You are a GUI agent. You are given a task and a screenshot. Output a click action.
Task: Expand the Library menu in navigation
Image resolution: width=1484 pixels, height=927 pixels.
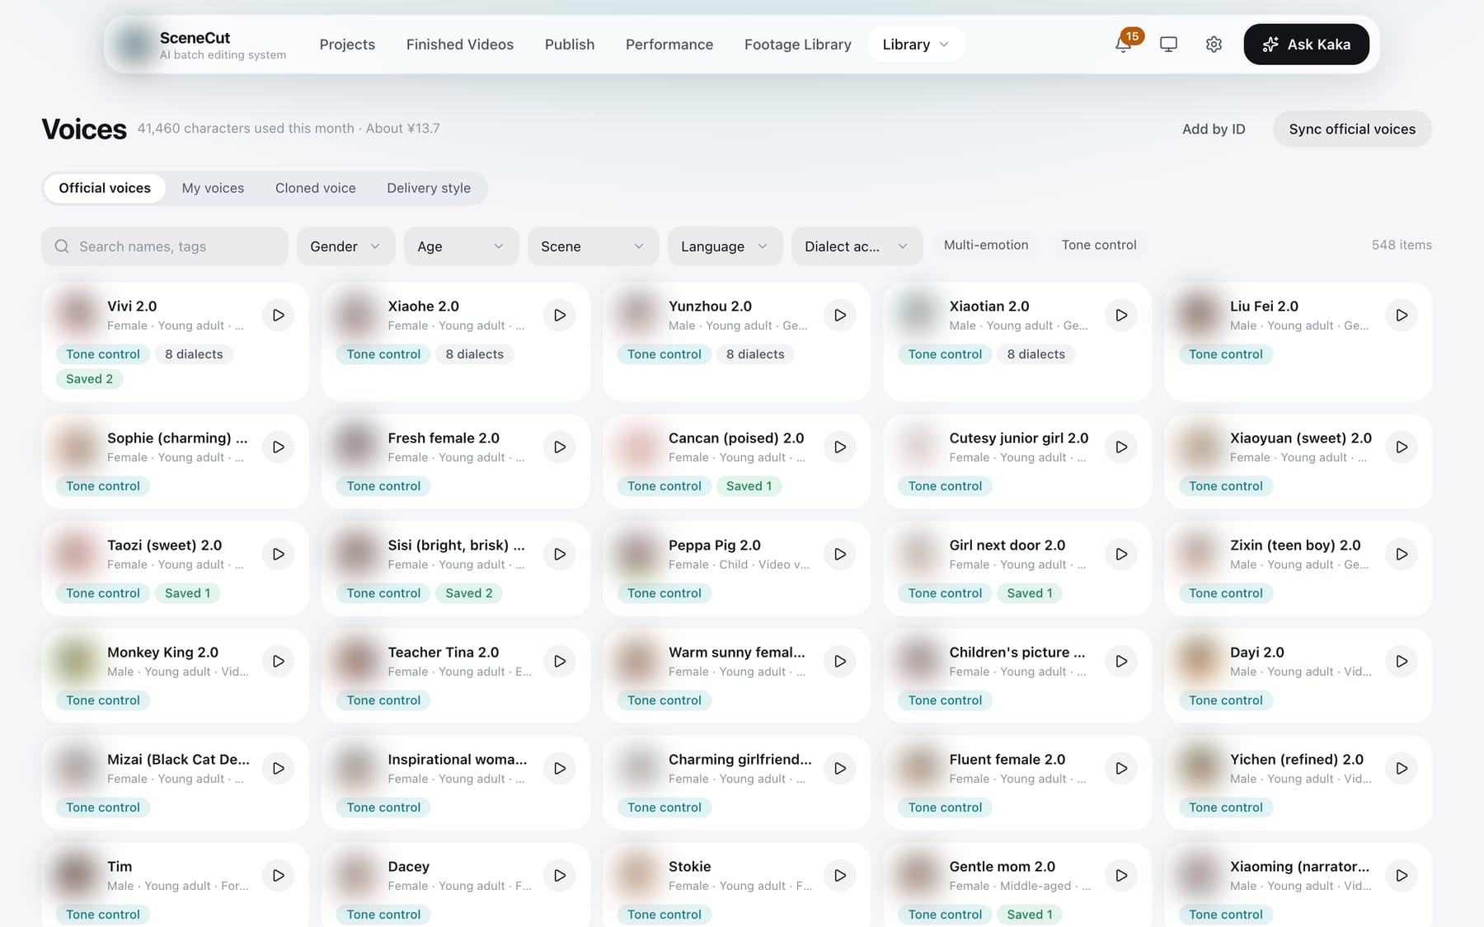pos(916,44)
